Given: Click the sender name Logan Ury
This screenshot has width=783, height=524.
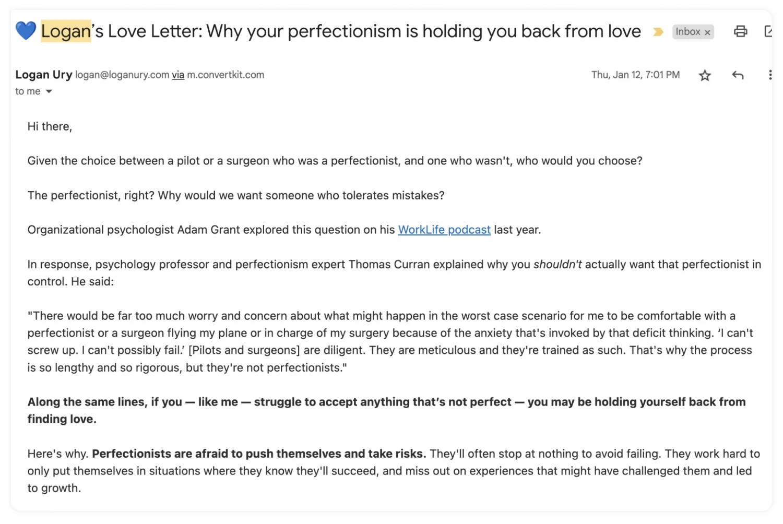Looking at the screenshot, I should coord(44,75).
